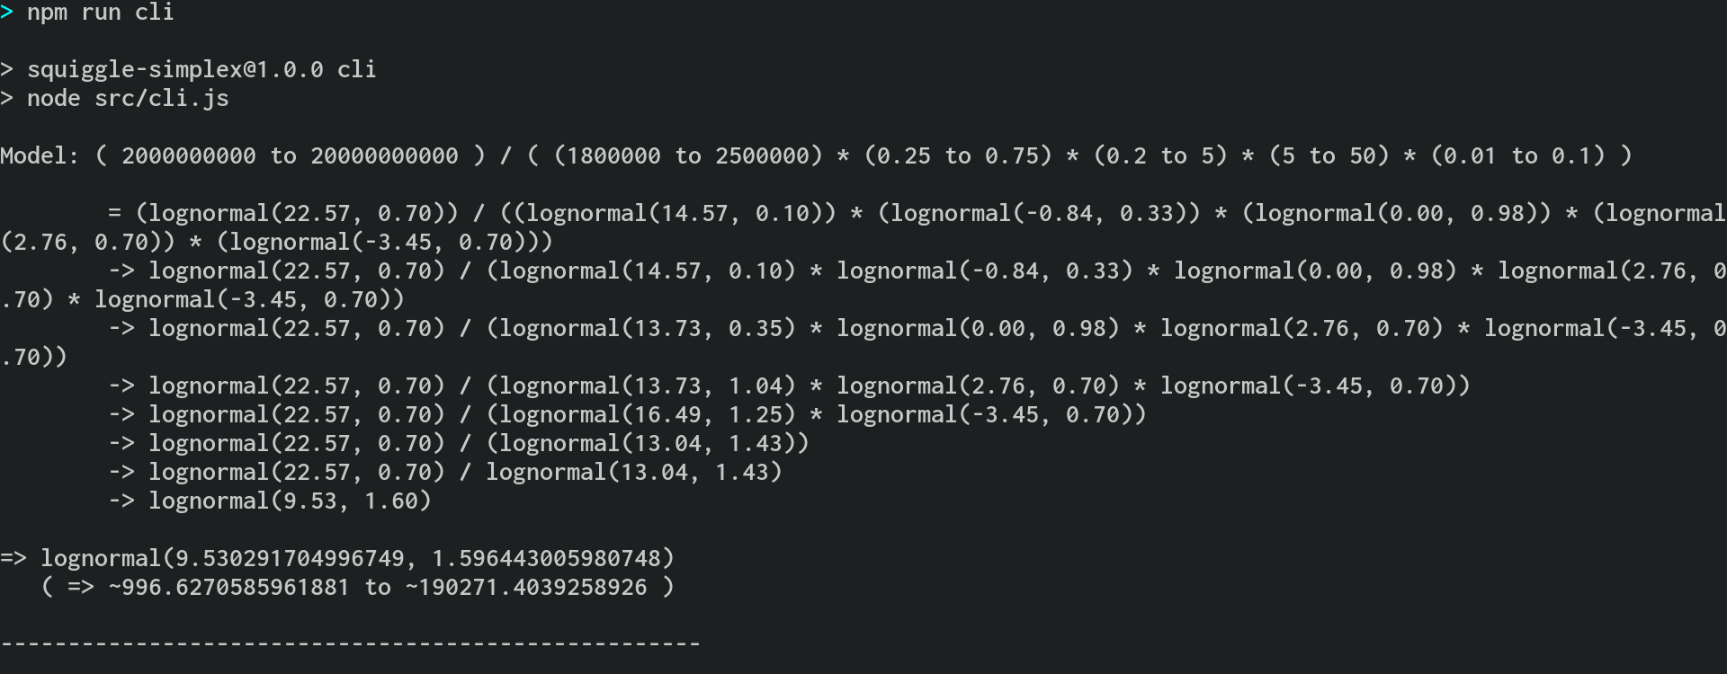1727x674 pixels.
Task: Click '2000000000 to 20000000000' in the model
Action: [x=290, y=155]
